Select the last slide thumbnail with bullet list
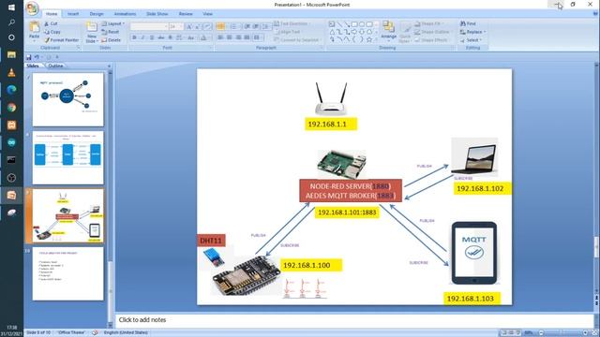 point(67,273)
